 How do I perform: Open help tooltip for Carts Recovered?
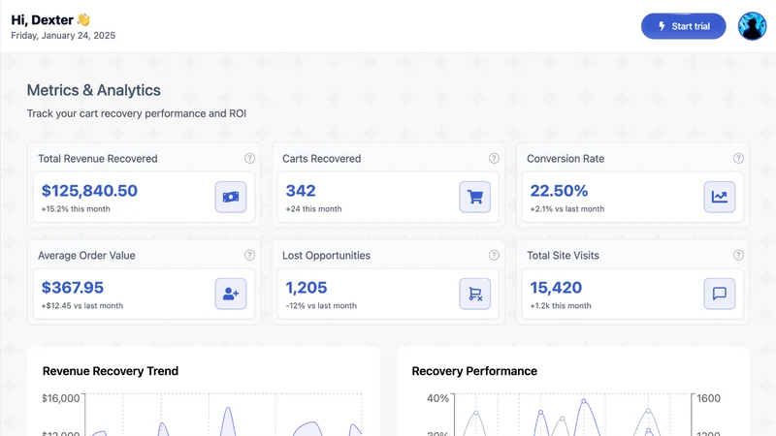click(494, 158)
